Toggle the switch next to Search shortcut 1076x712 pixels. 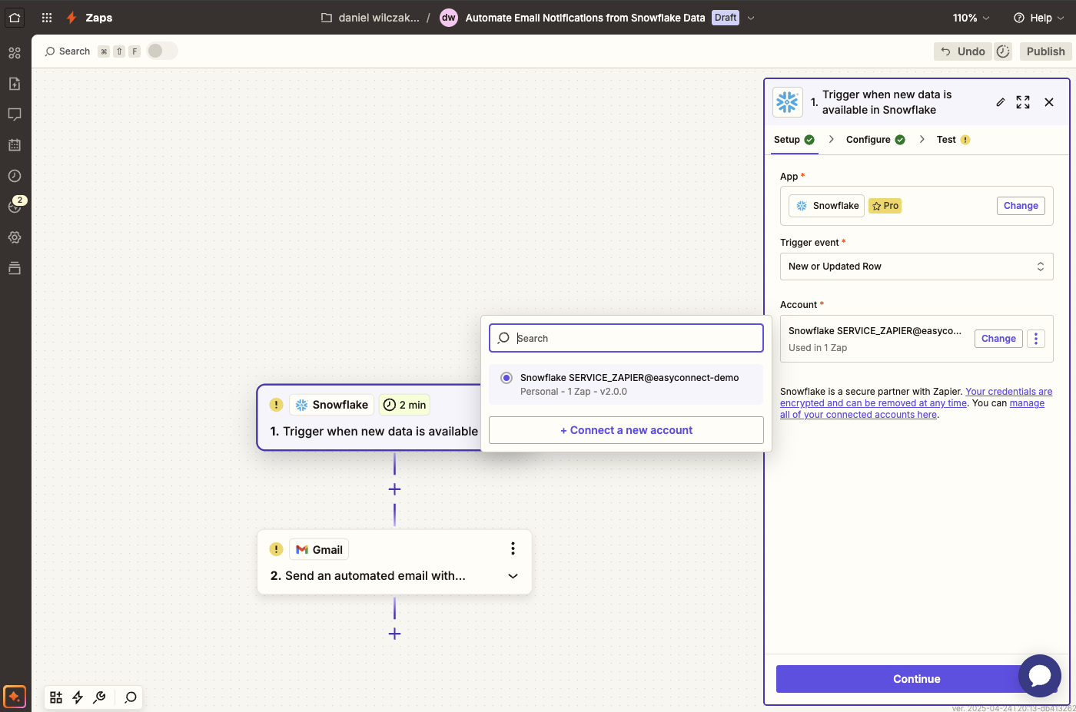pos(162,51)
